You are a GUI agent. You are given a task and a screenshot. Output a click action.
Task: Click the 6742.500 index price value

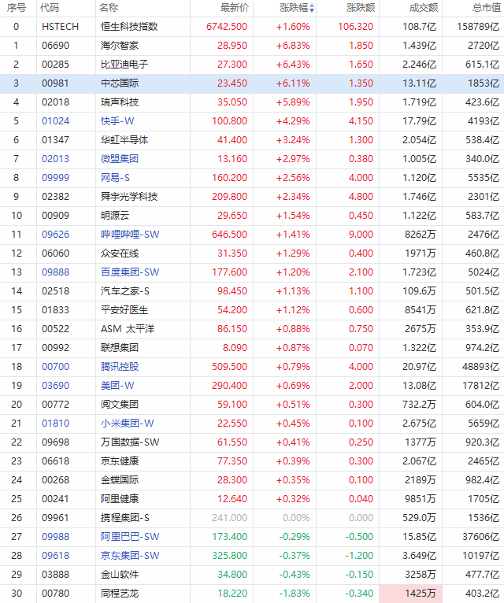(227, 27)
